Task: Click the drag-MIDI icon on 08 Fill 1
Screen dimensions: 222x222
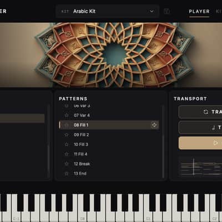Action: 154,125
